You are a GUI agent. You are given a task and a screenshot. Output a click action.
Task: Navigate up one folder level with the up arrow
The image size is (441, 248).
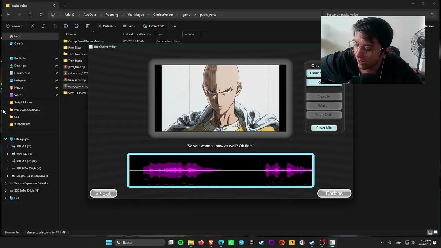point(30,15)
